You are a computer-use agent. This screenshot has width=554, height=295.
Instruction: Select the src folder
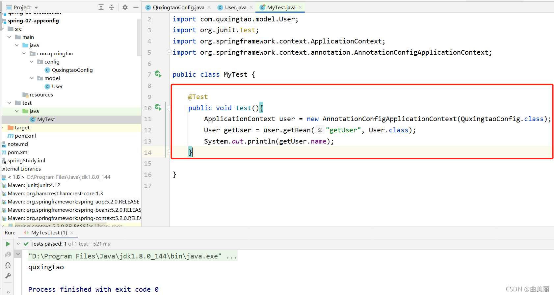coord(18,29)
